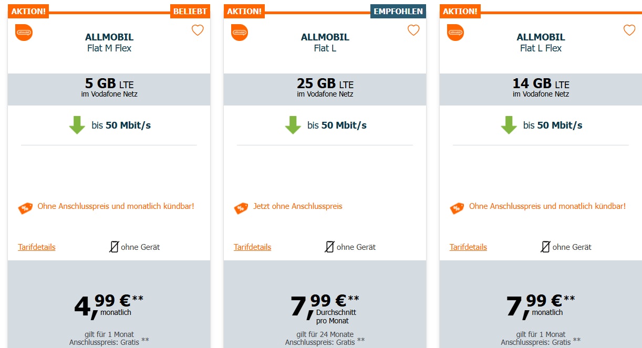Favorite the Flat L tariff heart

point(413,30)
